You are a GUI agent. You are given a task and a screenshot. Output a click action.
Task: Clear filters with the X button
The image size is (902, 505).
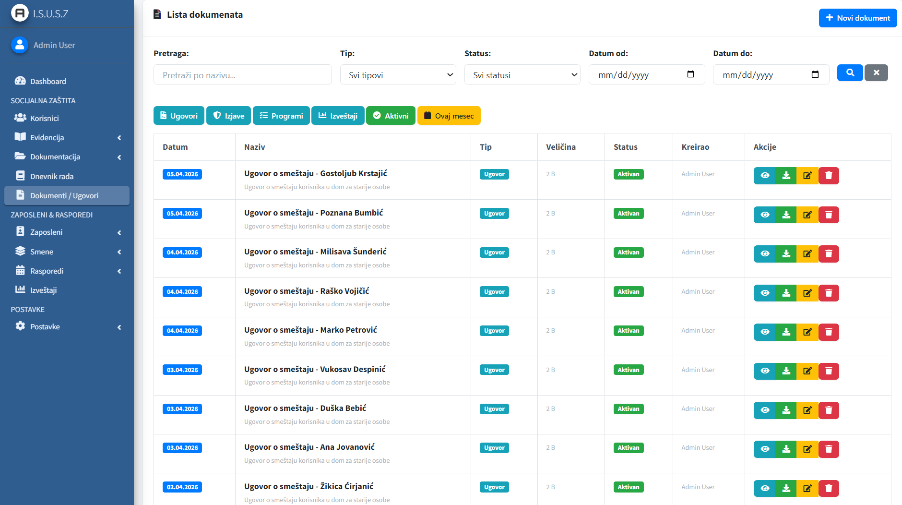[x=877, y=73]
